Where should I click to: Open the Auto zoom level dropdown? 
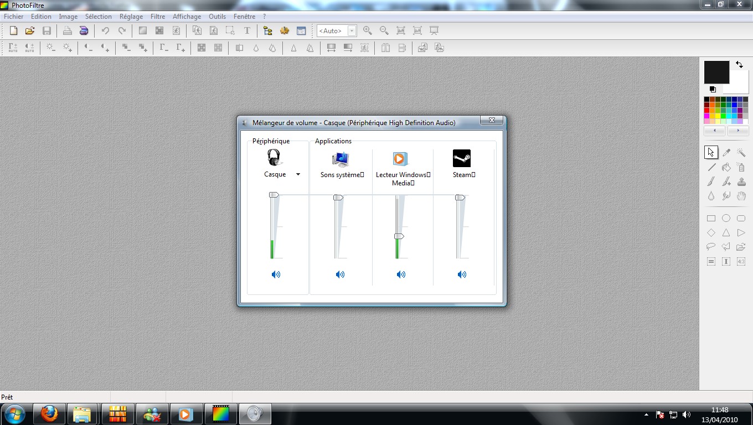click(352, 31)
